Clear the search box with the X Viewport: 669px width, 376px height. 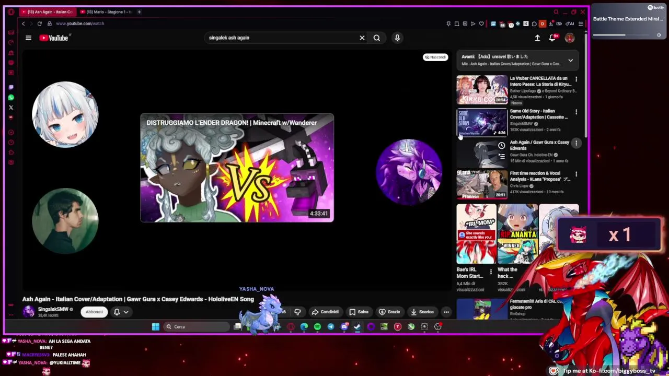coord(362,38)
